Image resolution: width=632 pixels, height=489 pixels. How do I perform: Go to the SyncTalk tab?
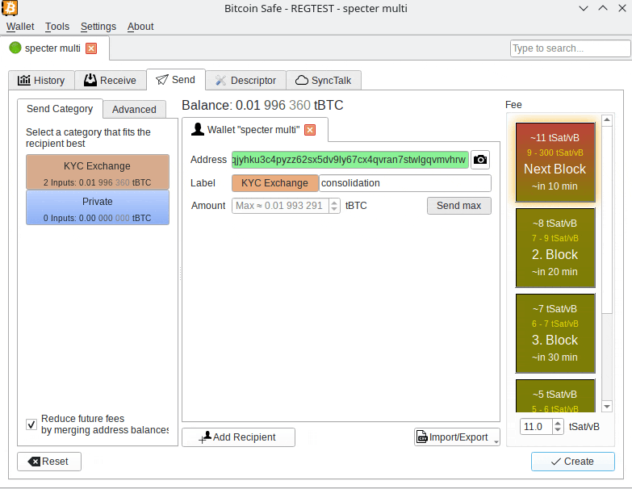tap(323, 81)
